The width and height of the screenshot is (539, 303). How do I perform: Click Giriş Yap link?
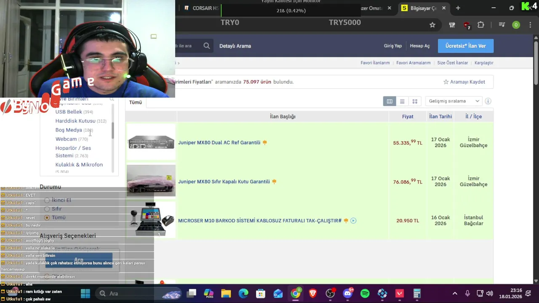click(x=392, y=46)
